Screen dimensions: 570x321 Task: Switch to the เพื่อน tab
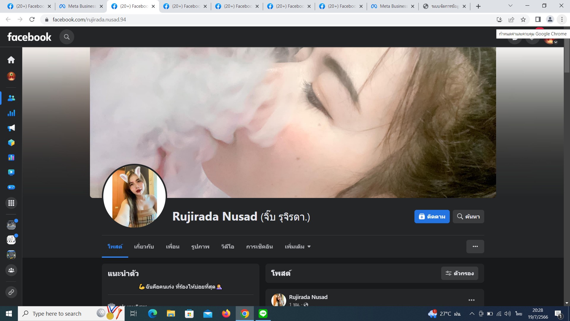coord(172,247)
